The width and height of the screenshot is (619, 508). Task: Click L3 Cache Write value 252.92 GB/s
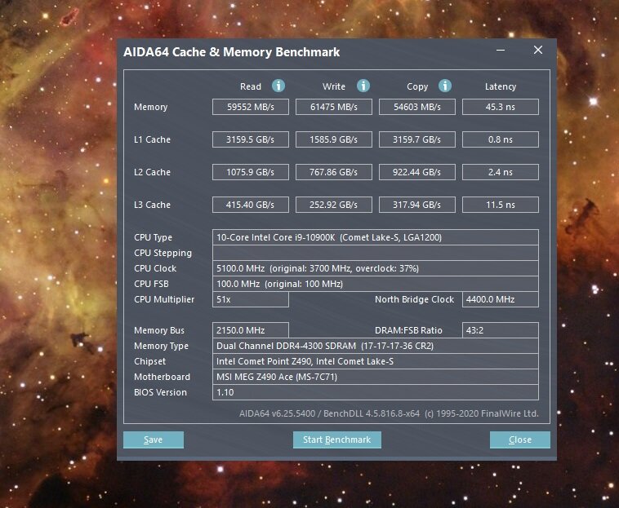[x=333, y=205]
